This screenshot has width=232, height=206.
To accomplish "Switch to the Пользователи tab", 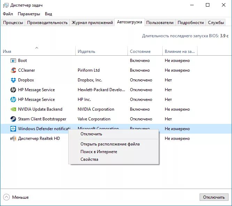I will tap(160, 23).
